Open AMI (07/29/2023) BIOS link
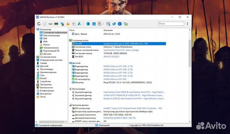230x134 pixels. pyautogui.click(x=111, y=56)
